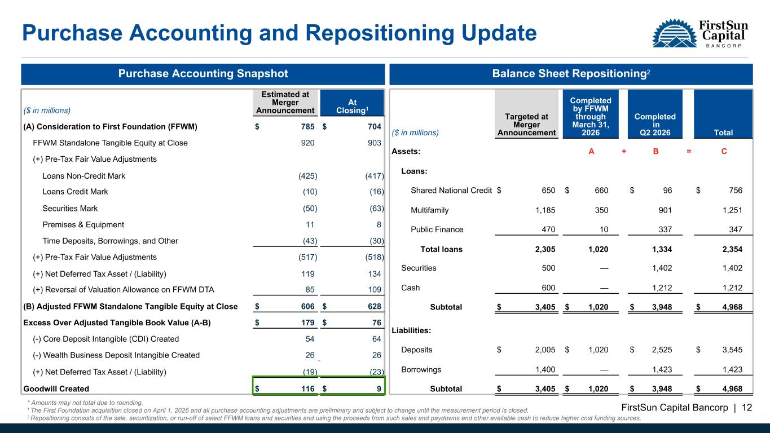Click the (518) pre-tax fair value total
The image size is (770, 433).
374,257
